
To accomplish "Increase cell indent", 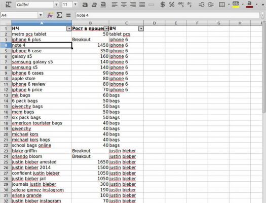I will (211, 5).
